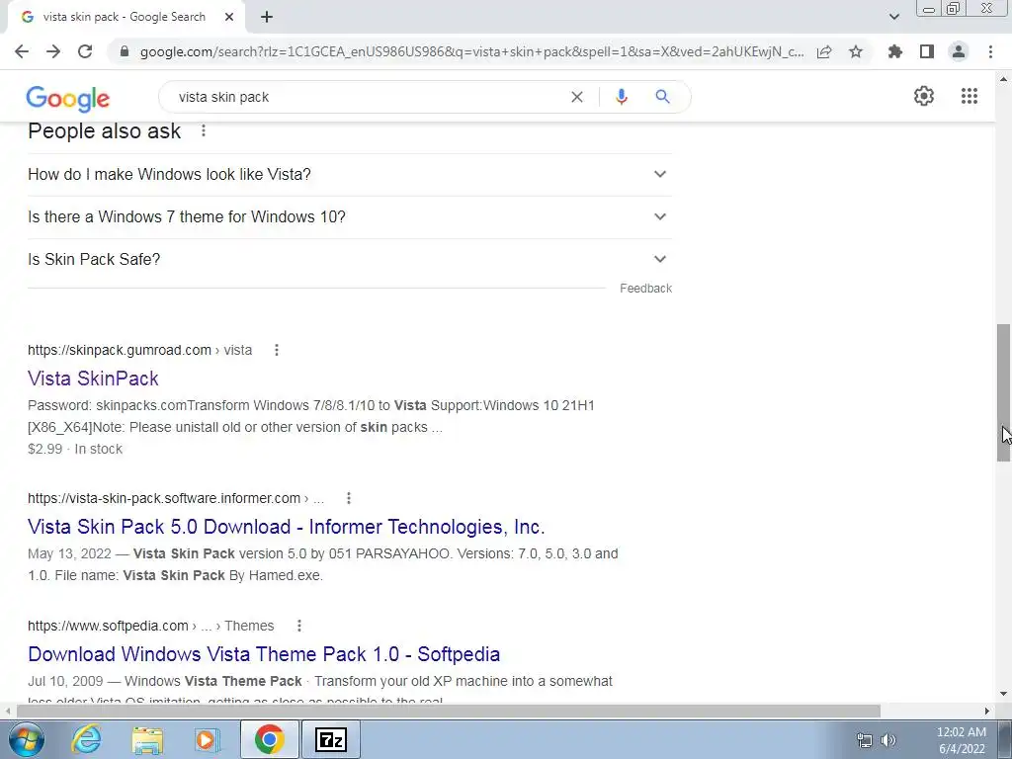Open Chrome extensions puzzle icon

tap(895, 51)
